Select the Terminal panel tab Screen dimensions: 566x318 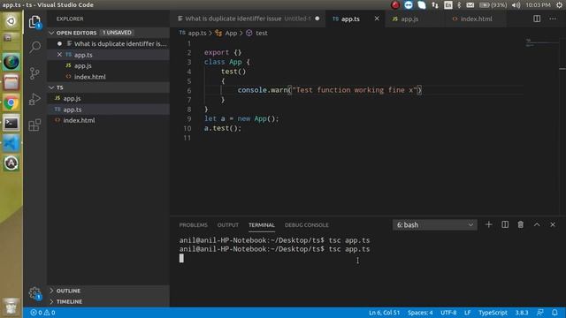click(x=262, y=225)
